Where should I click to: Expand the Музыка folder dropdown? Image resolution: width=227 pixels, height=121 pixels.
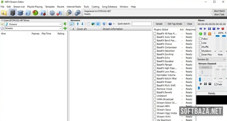pyautogui.click(x=60, y=24)
